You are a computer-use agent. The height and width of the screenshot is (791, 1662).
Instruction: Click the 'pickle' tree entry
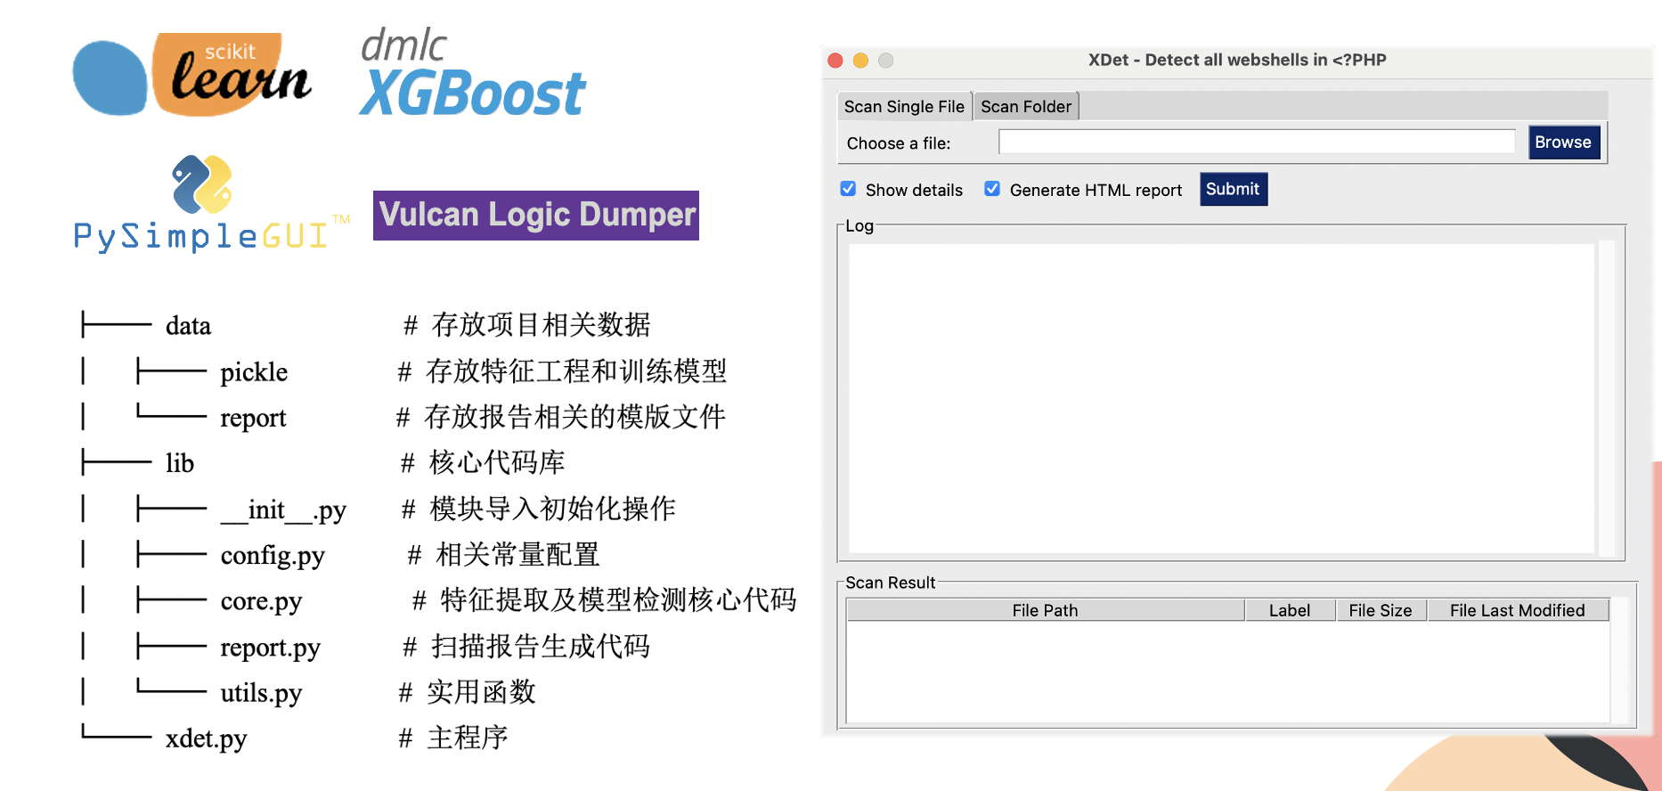[x=254, y=372]
